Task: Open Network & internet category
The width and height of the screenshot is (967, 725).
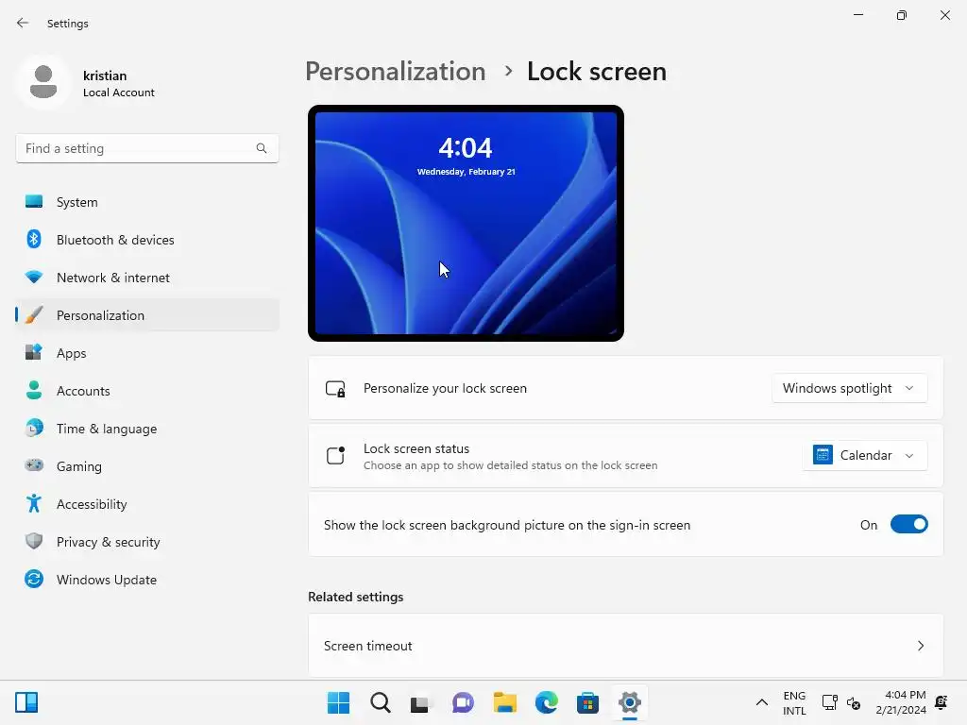Action: pos(147,278)
